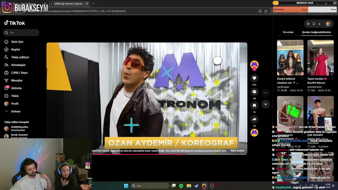Click the browser address bar URL
338x190 pixels.
77,11
